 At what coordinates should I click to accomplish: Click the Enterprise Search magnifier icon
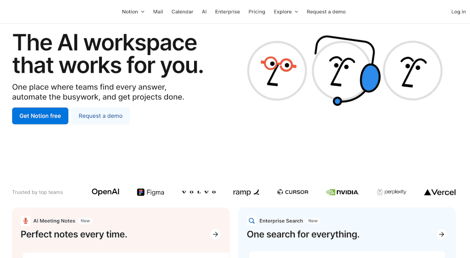[252, 221]
